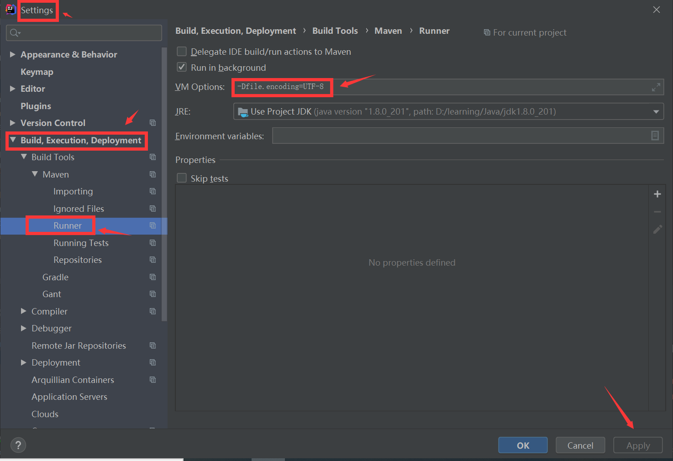Screen dimensions: 673x461
Task: Open Application Servers settings
Action: point(69,397)
